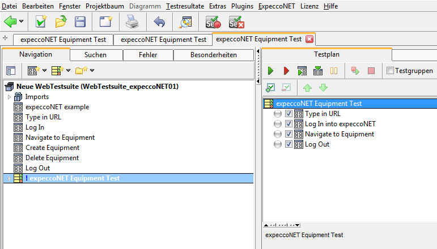This screenshot has width=437, height=249.
Task: Expand the Imports tree node
Action: coord(9,97)
